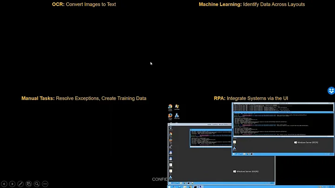Click the outer taskbar Start button
Screen dimensions: 335x188
pyautogui.click(x=169, y=187)
